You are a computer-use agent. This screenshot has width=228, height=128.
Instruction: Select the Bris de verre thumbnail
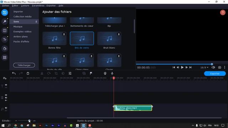(82, 38)
